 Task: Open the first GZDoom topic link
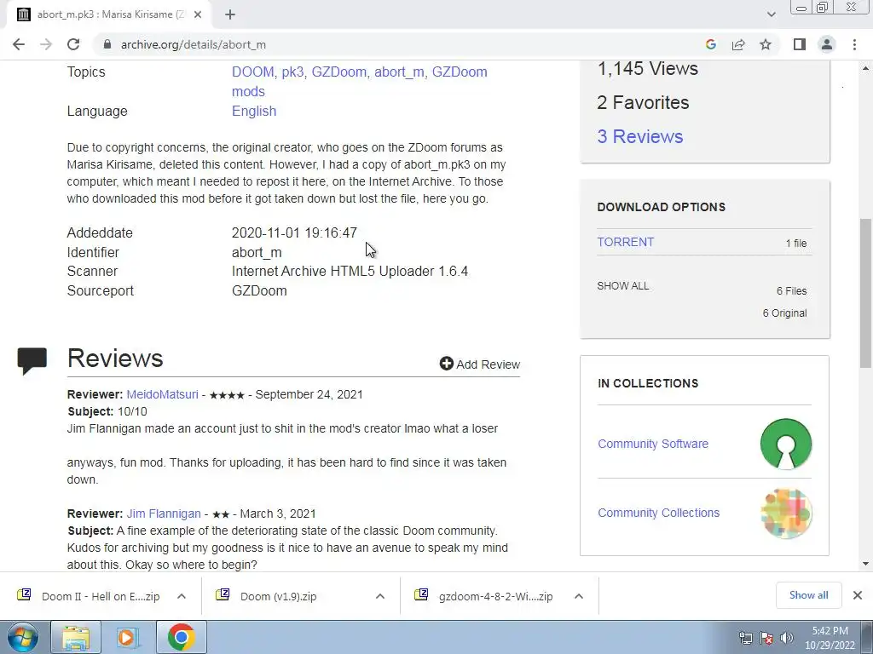pos(338,72)
